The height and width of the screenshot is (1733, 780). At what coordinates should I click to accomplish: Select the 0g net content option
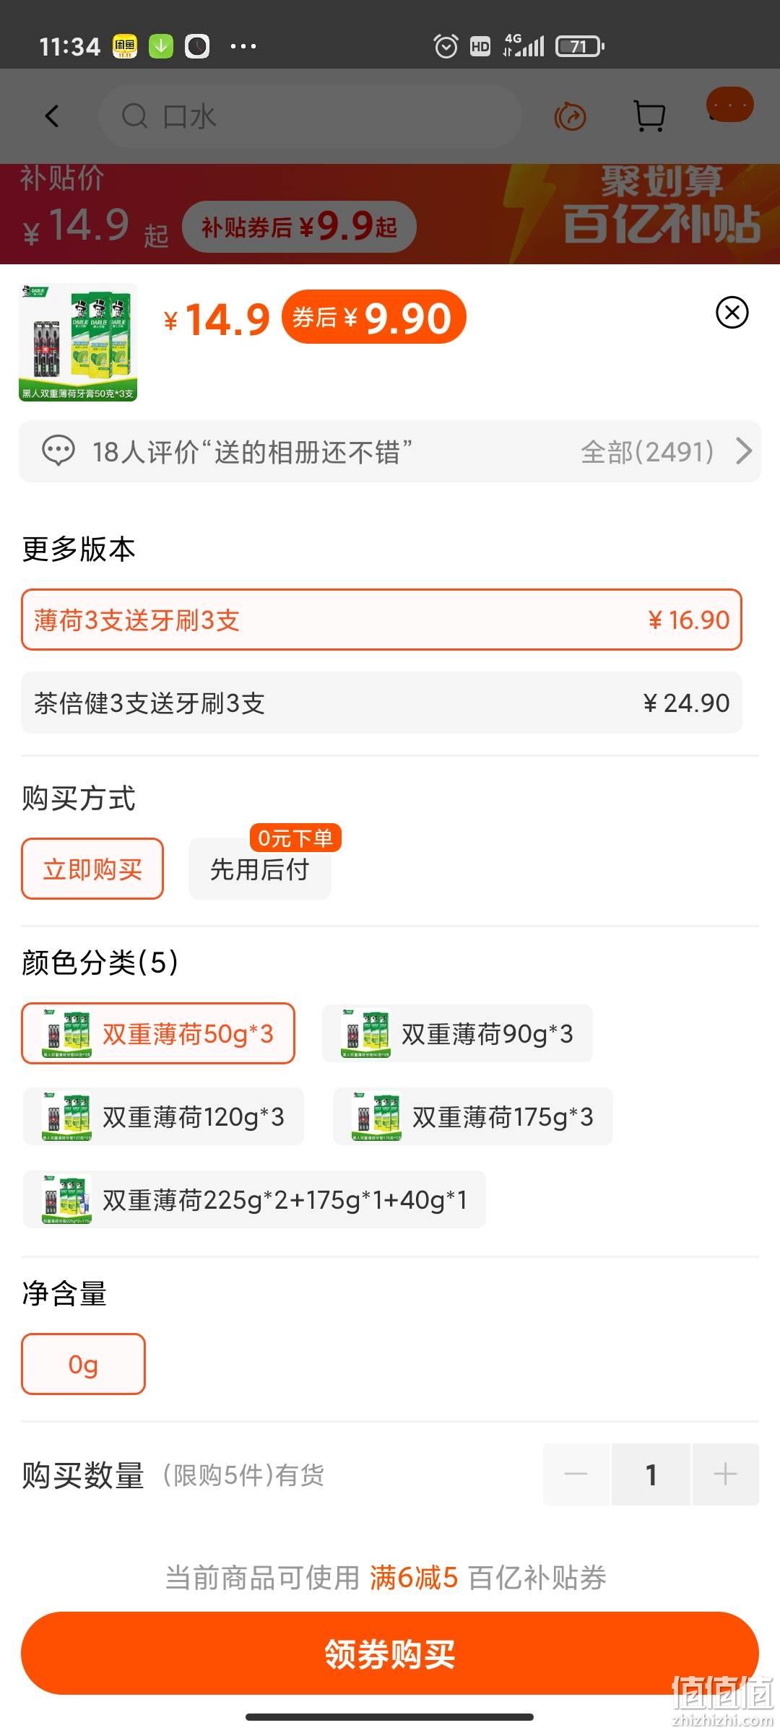tap(83, 1364)
